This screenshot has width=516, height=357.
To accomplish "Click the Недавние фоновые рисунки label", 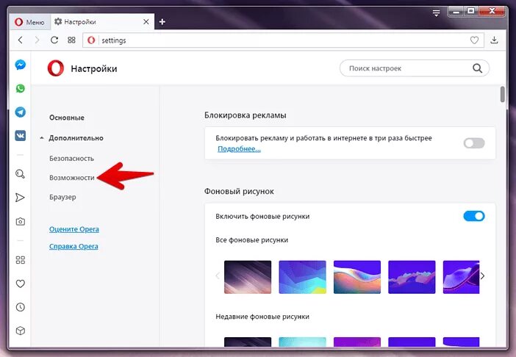I will (x=262, y=317).
